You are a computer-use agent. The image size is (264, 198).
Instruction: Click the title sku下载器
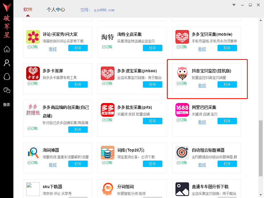click(52, 187)
